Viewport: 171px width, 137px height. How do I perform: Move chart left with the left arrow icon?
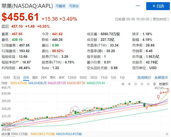pyautogui.click(x=142, y=84)
